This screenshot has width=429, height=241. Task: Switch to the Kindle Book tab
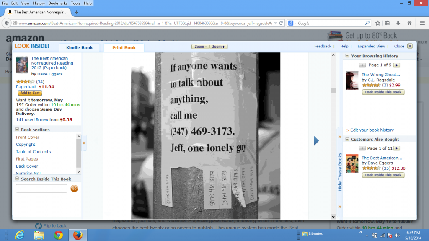(x=79, y=48)
